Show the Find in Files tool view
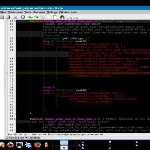This screenshot has height=150, width=150. 15,138
